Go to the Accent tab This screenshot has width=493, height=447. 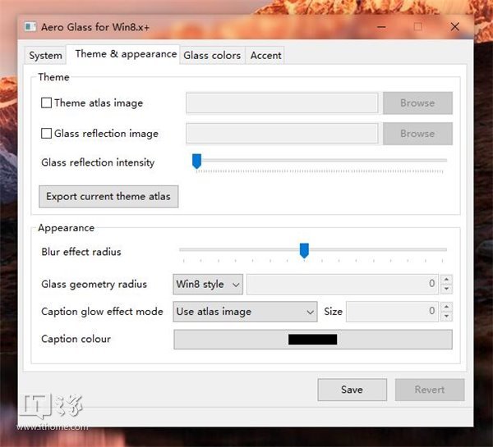tap(265, 56)
